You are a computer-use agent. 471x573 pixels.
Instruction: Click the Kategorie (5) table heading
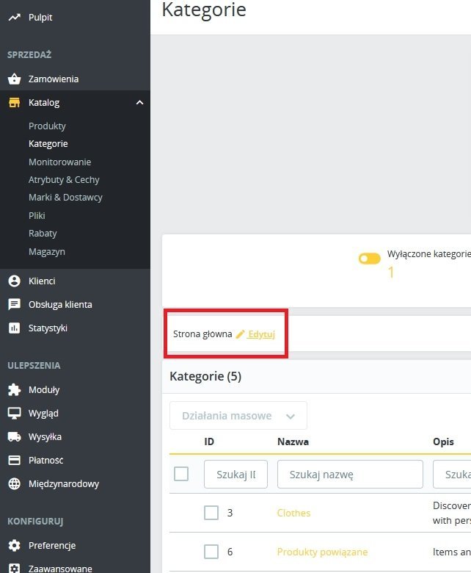[x=205, y=376]
